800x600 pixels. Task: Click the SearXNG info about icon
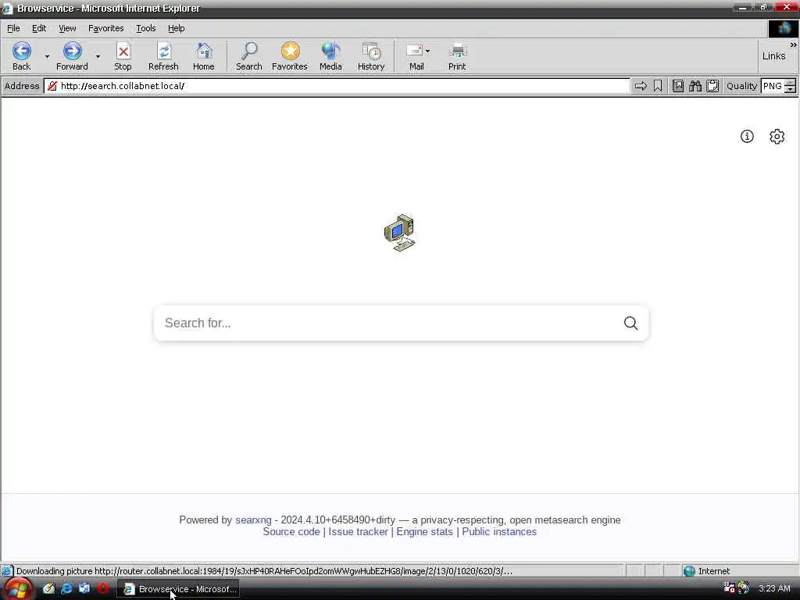(747, 136)
